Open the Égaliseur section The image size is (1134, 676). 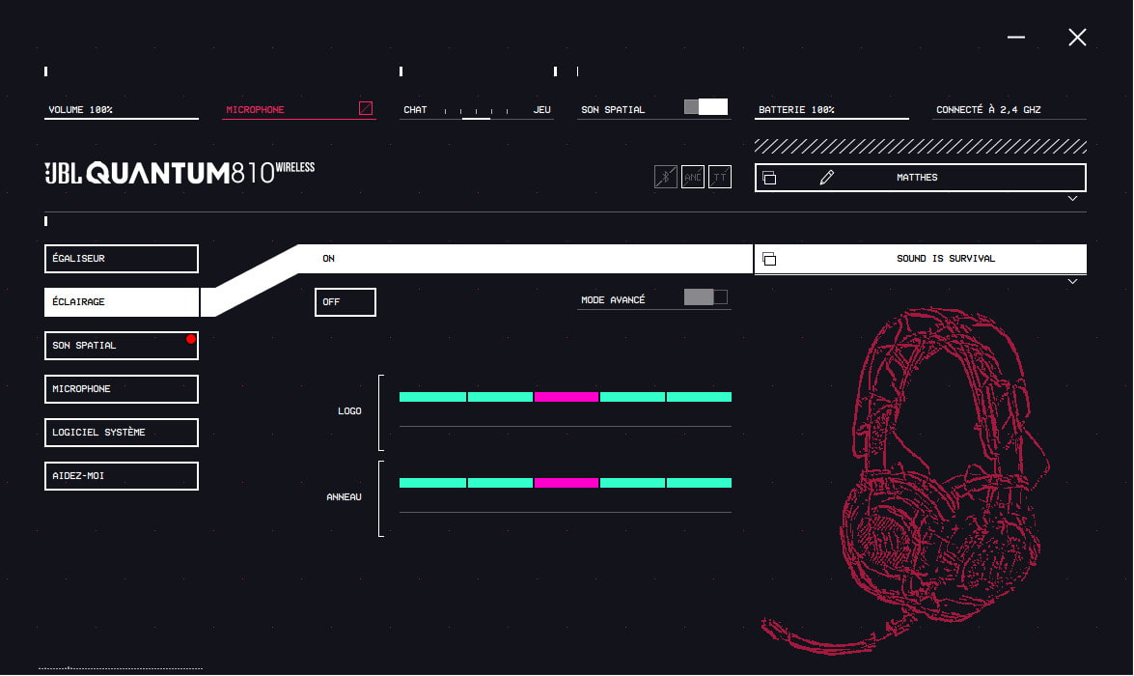pyautogui.click(x=122, y=259)
